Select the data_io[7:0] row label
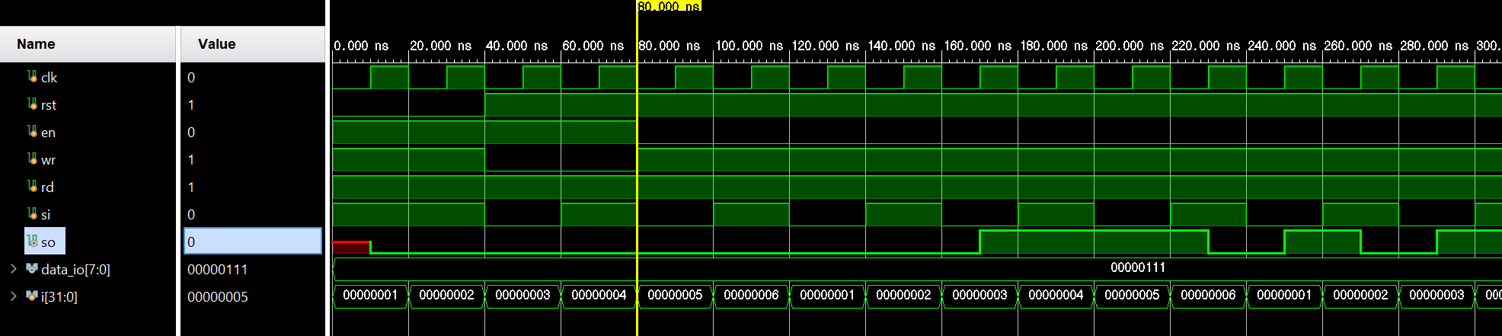The width and height of the screenshot is (1502, 336). pyautogui.click(x=75, y=270)
